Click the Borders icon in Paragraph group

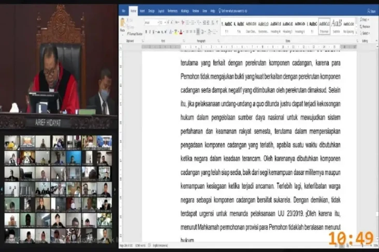click(215, 31)
